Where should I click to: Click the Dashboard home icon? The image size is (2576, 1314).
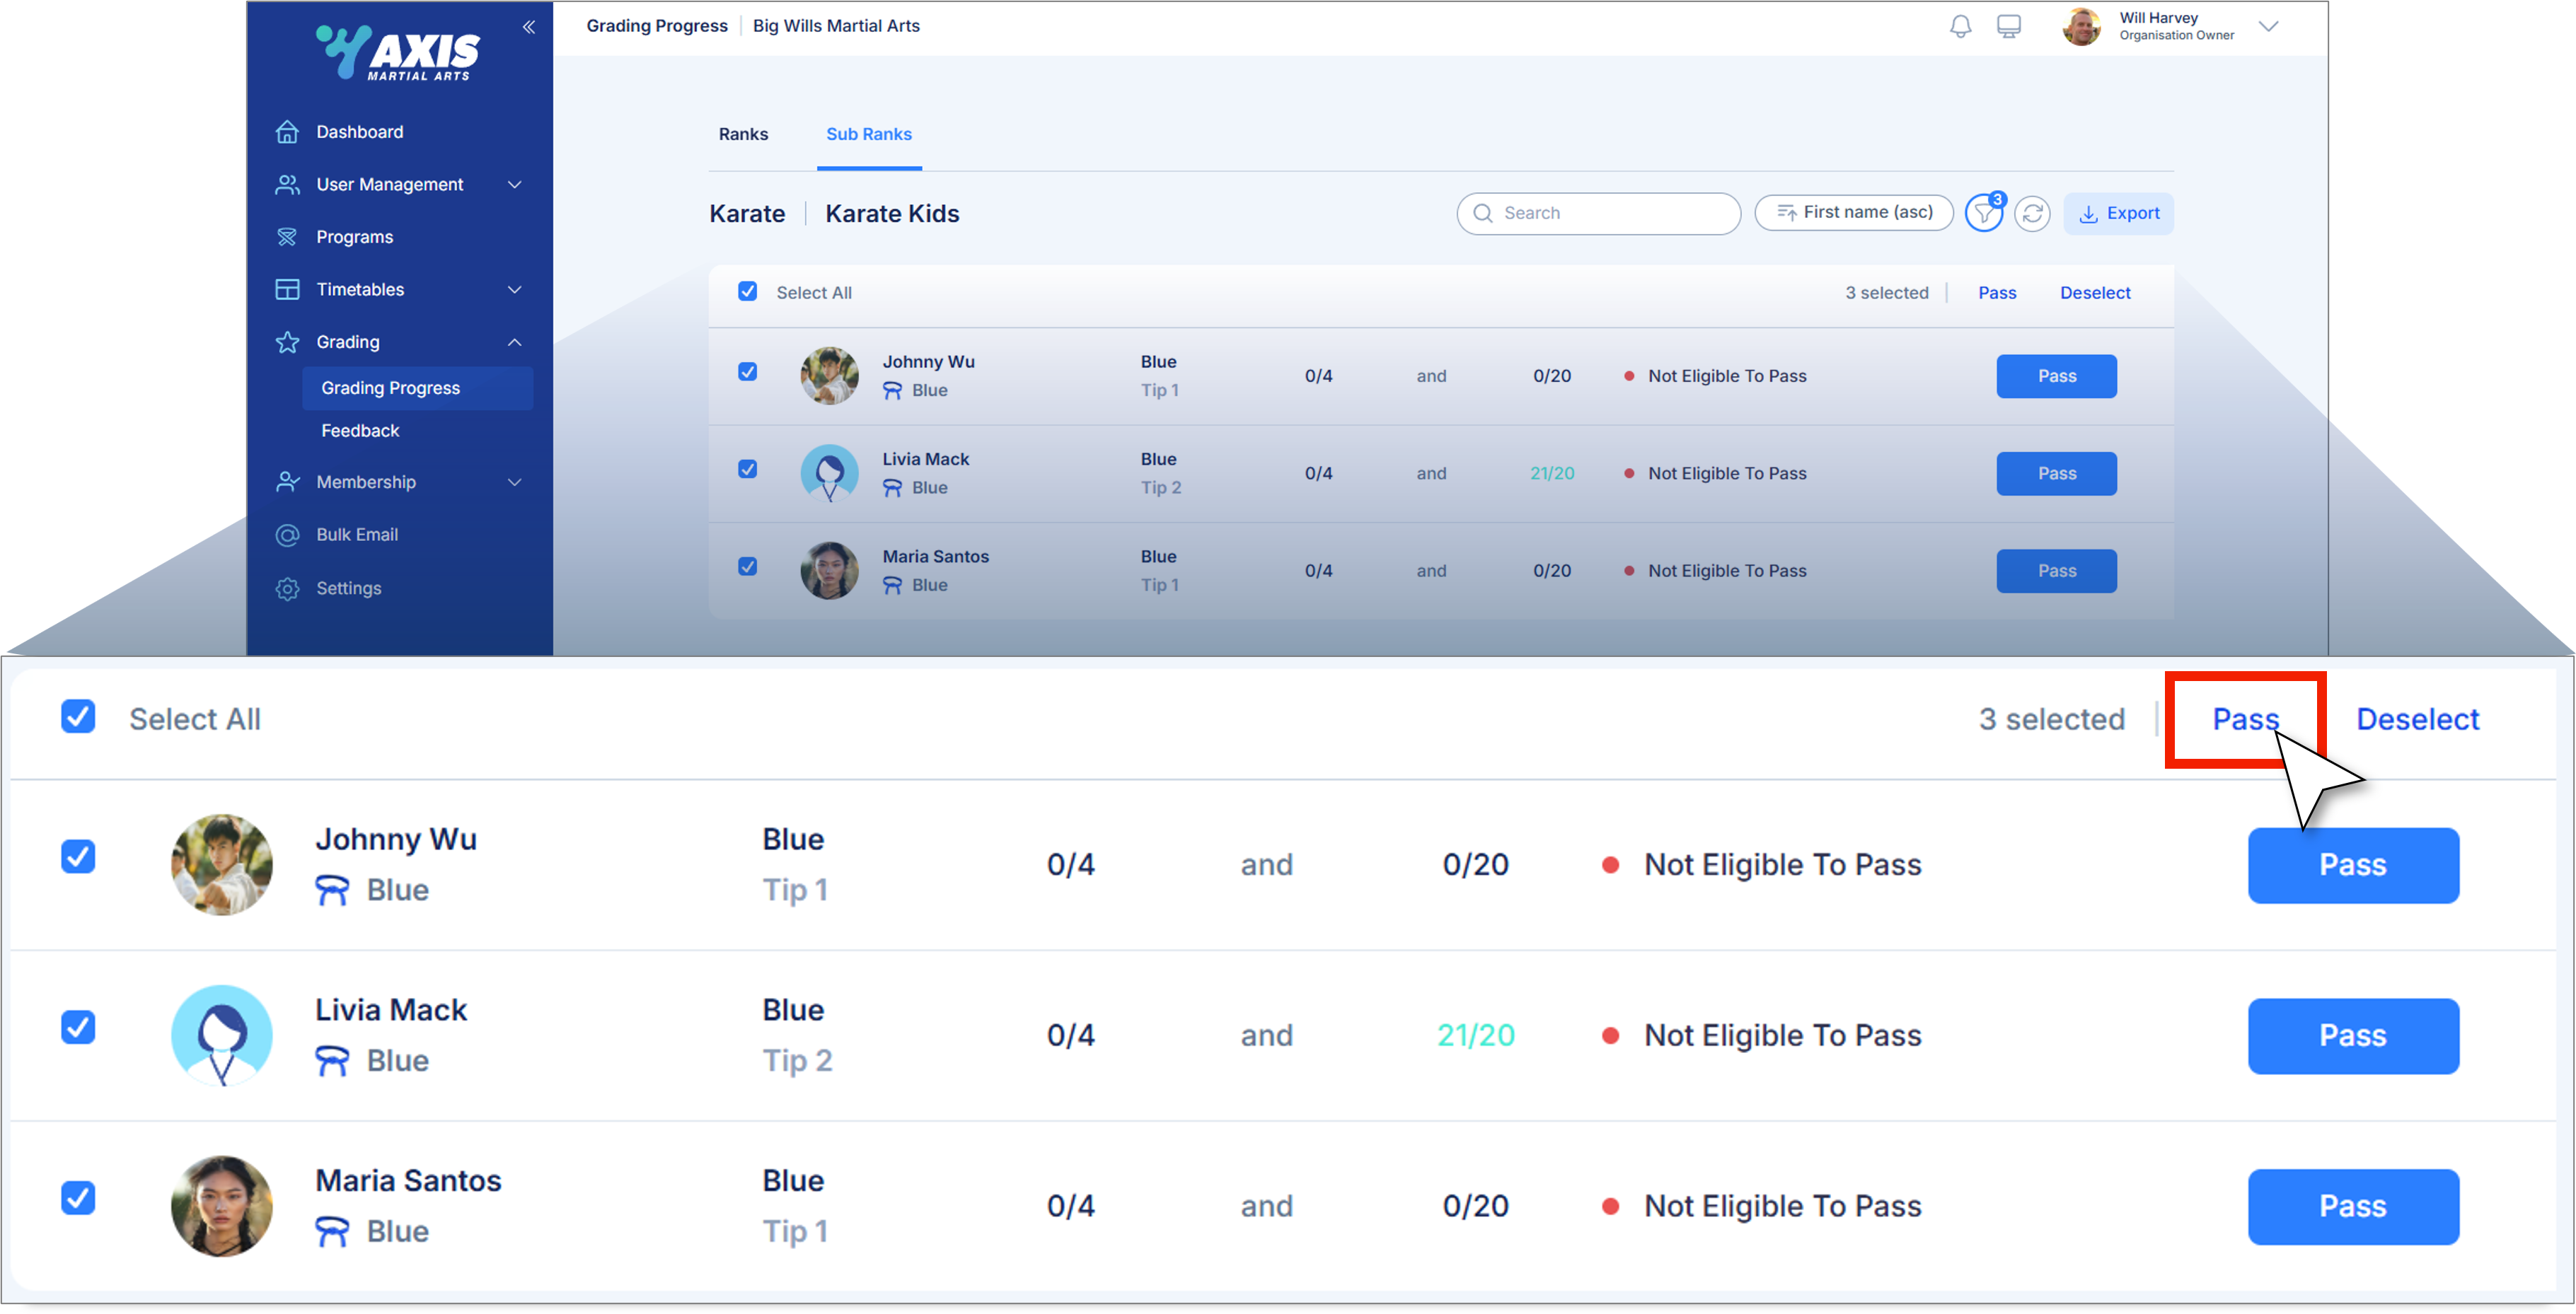coord(287,132)
